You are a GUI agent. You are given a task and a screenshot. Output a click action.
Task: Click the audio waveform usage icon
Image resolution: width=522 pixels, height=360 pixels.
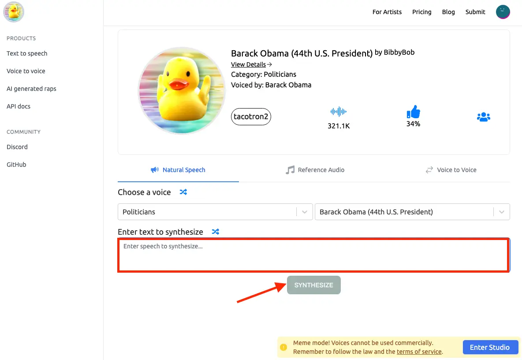click(x=339, y=112)
